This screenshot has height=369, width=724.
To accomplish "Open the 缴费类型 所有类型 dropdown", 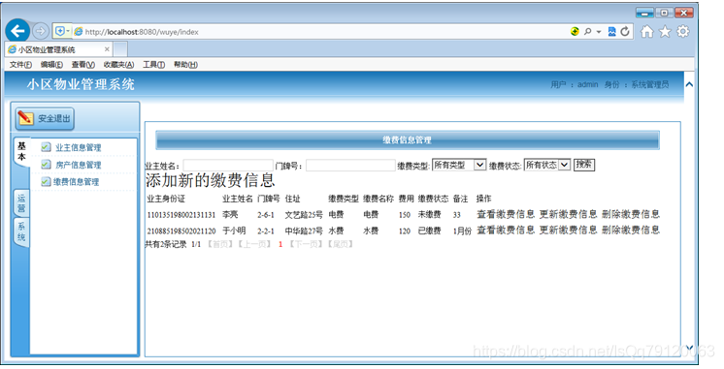I will pos(459,165).
